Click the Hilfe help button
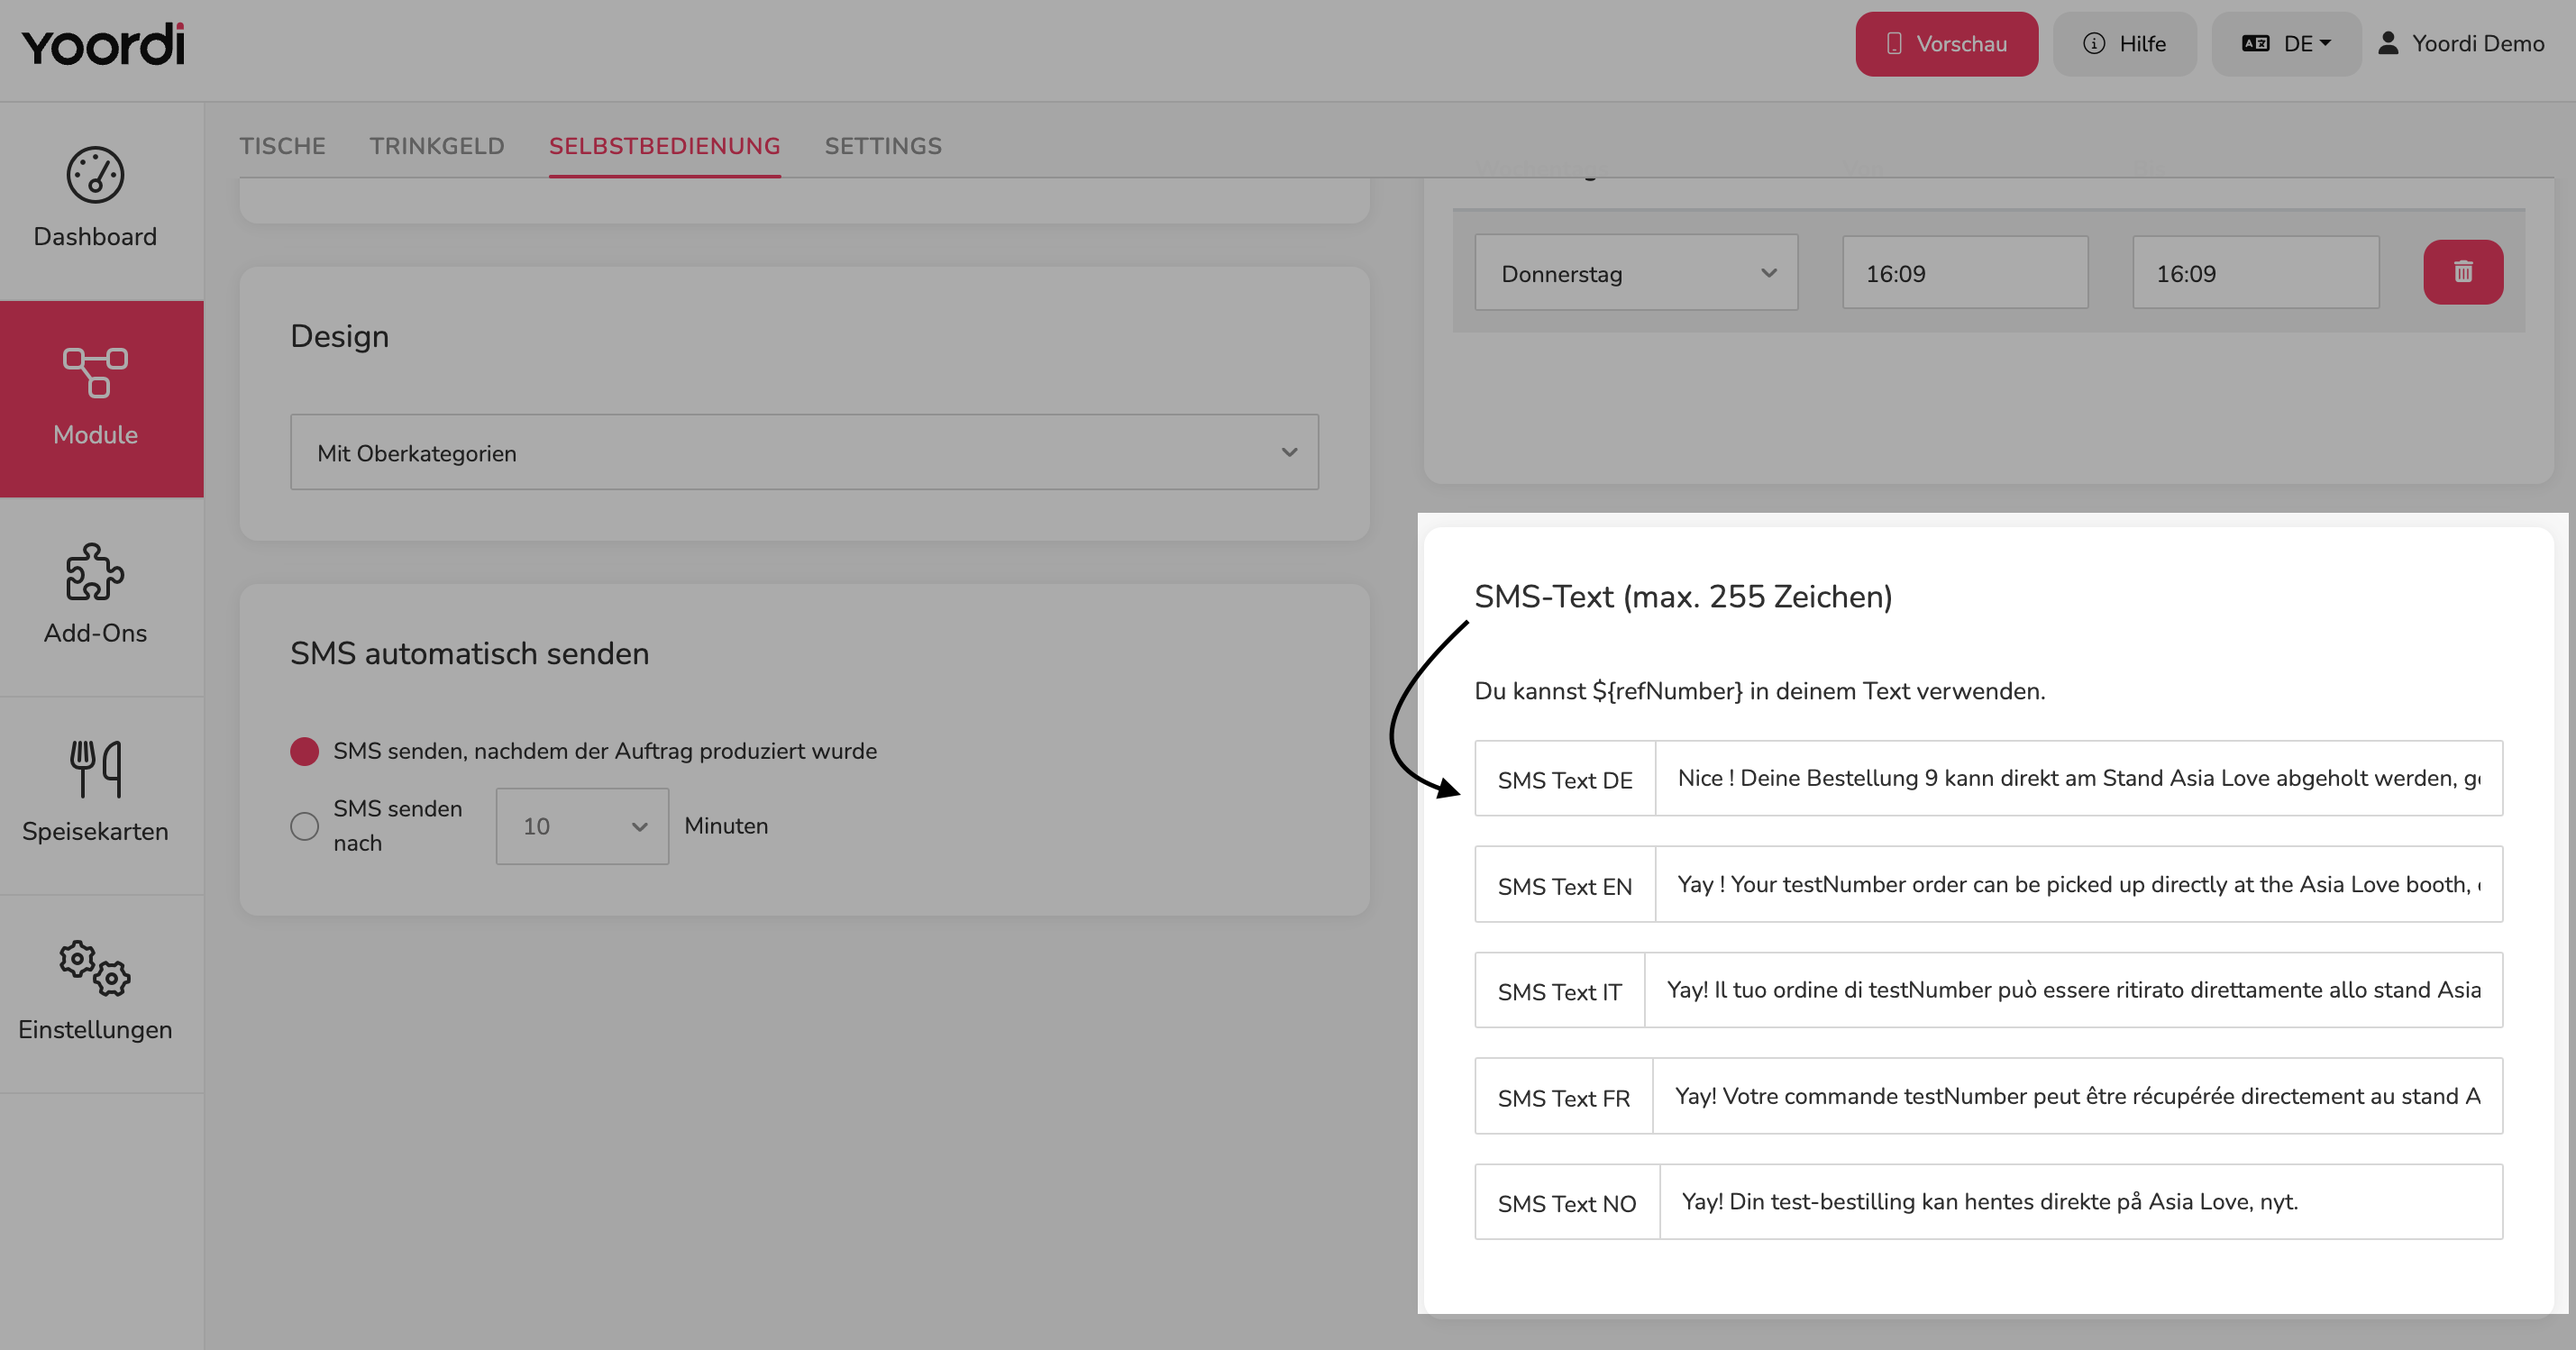 pyautogui.click(x=2125, y=44)
